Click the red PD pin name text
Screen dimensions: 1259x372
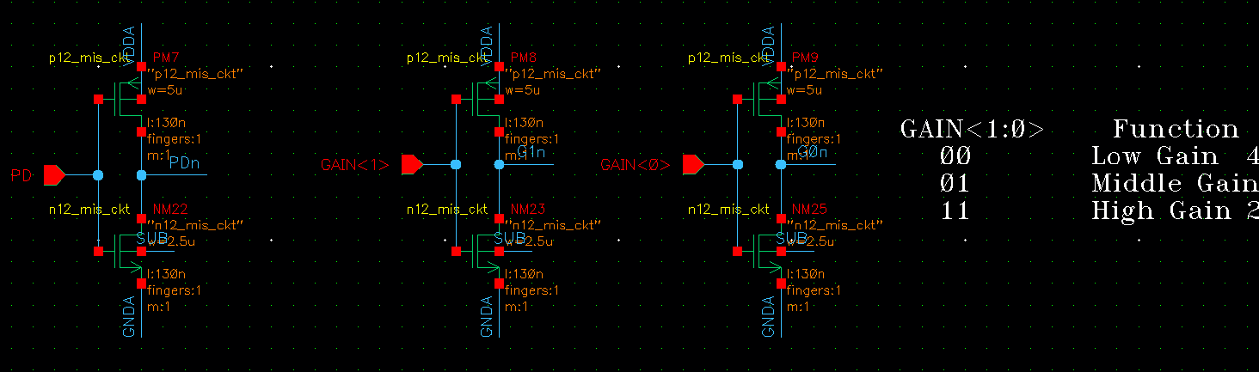tap(21, 176)
